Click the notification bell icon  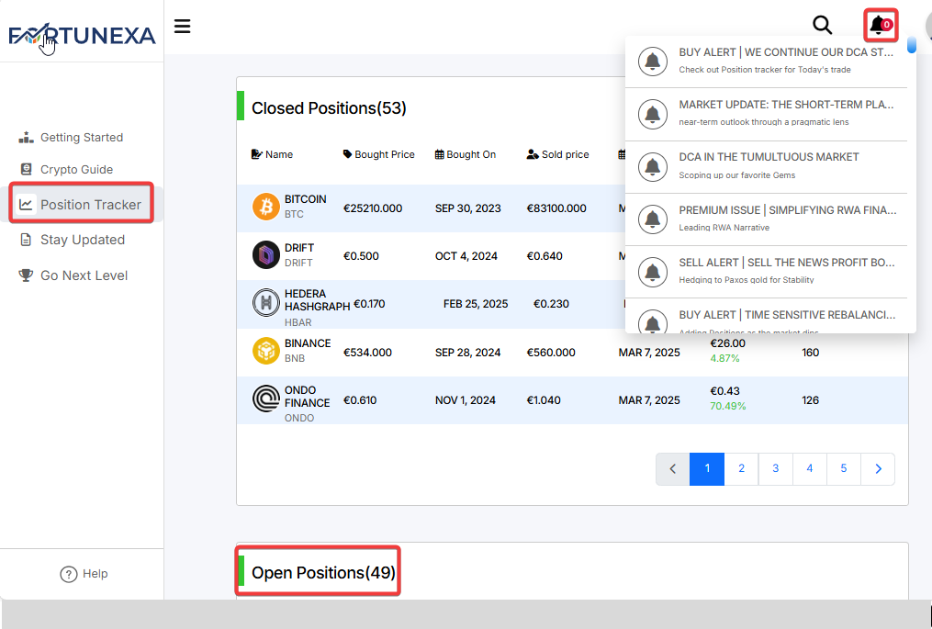click(x=881, y=25)
